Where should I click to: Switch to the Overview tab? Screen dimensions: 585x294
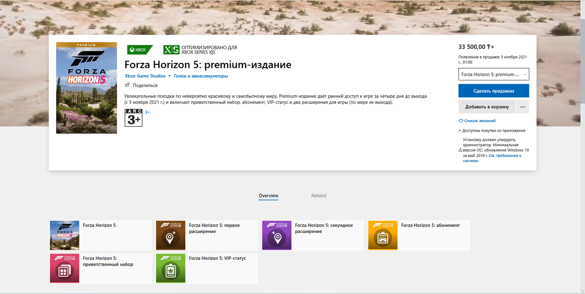click(x=268, y=196)
